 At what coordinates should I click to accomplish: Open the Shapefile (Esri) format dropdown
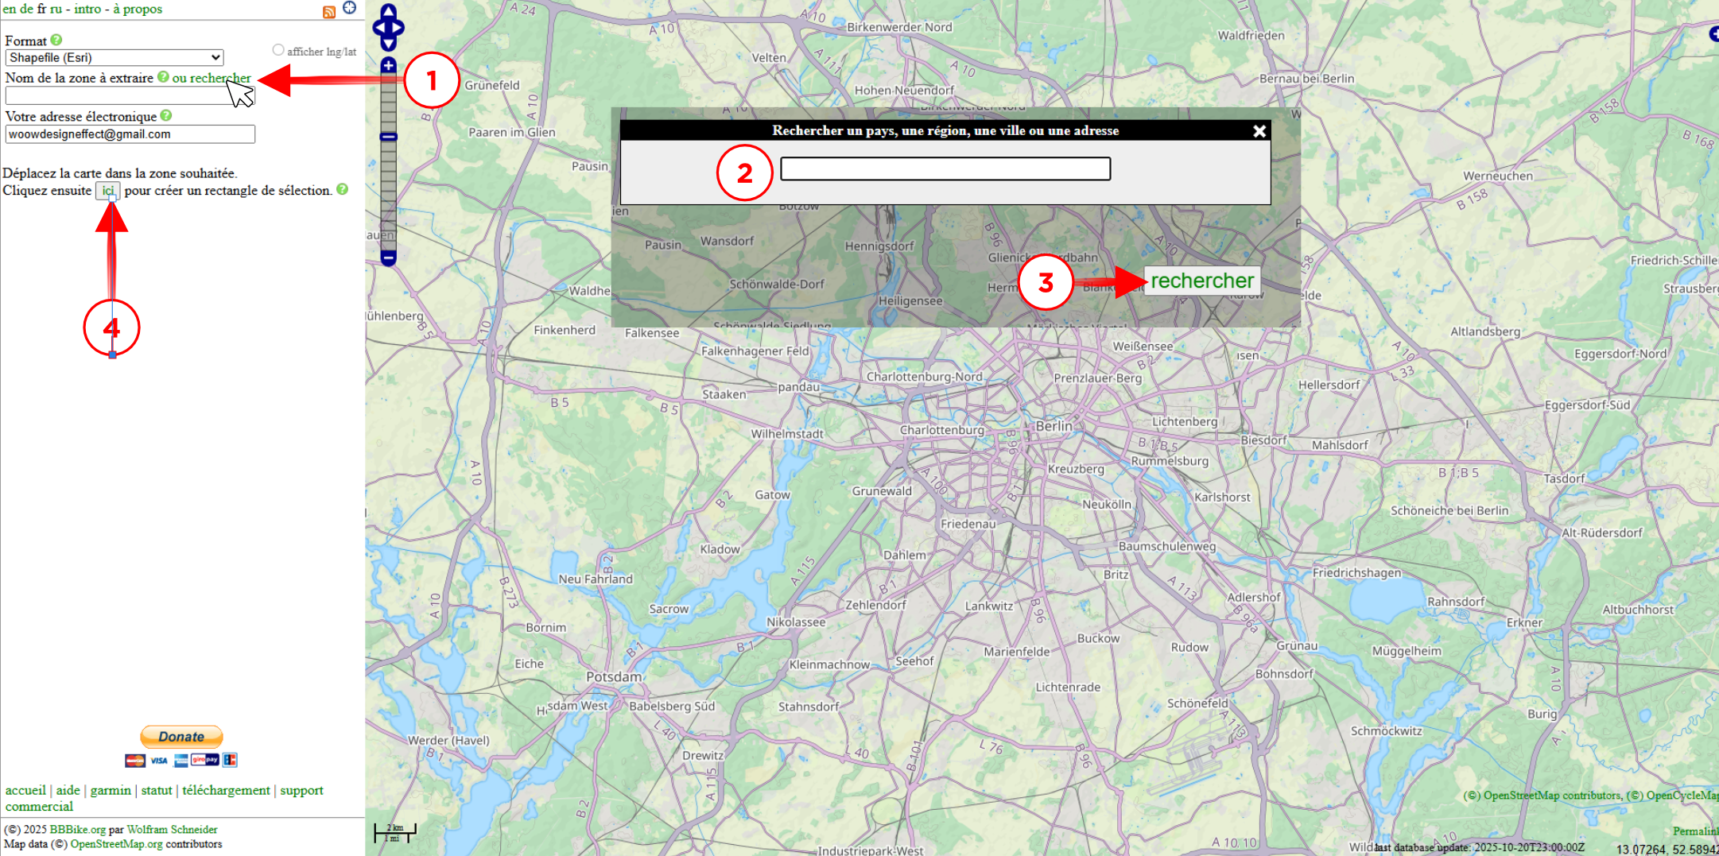[114, 57]
